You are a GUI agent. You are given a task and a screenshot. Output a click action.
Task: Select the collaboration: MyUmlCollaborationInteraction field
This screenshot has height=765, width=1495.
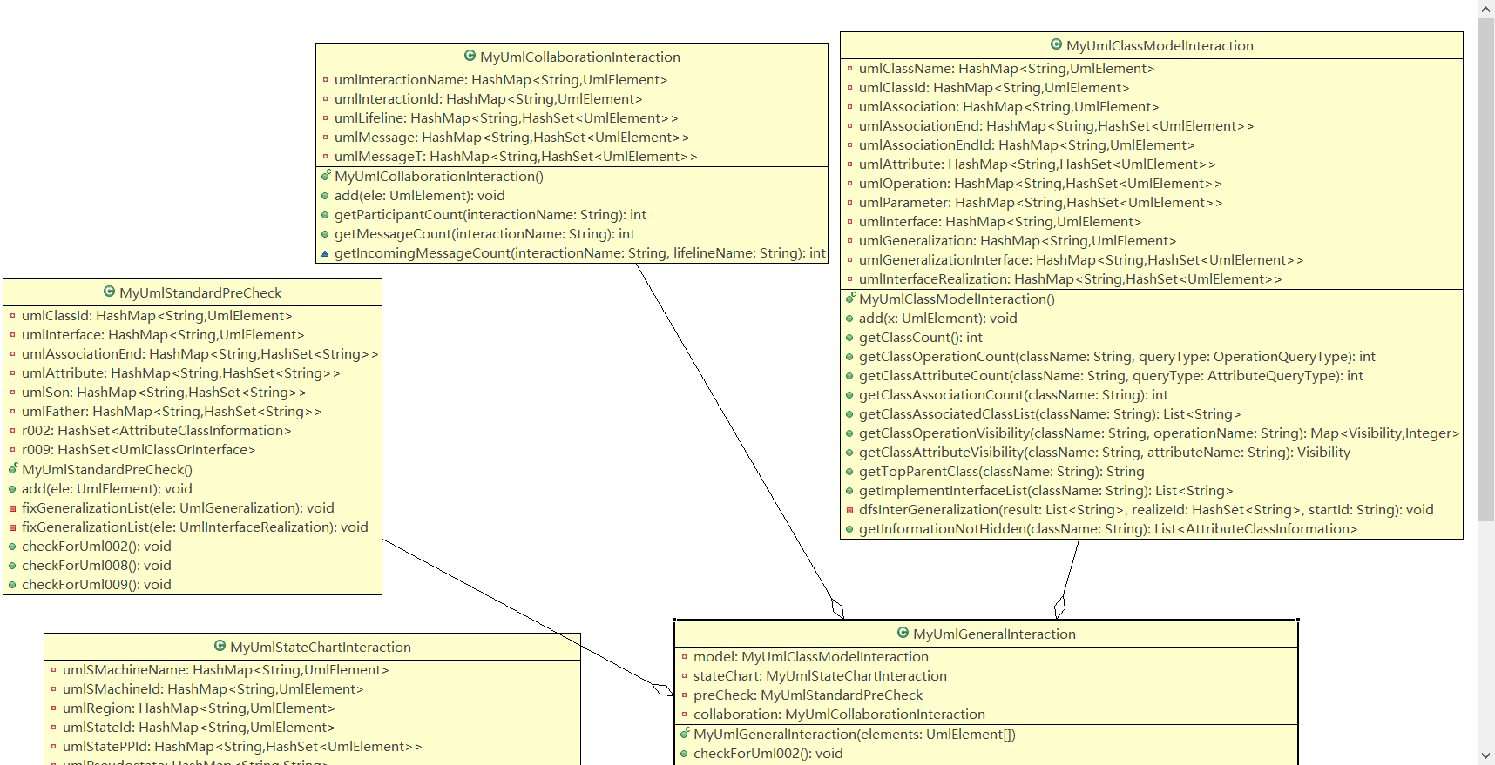[839, 715]
